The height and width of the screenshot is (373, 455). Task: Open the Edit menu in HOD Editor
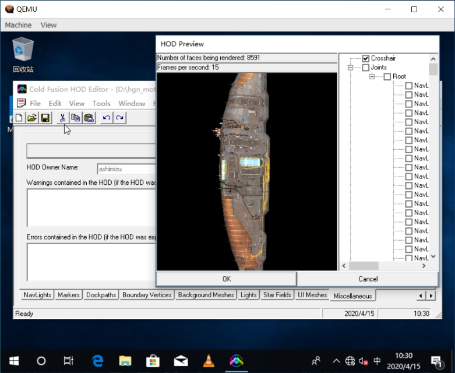55,103
